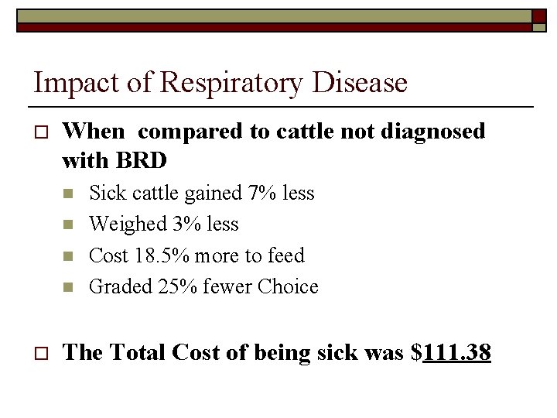The height and width of the screenshot is (418, 557).
Task: Click square bullet before "Weighed 3% less"
Action: pyautogui.click(x=68, y=224)
